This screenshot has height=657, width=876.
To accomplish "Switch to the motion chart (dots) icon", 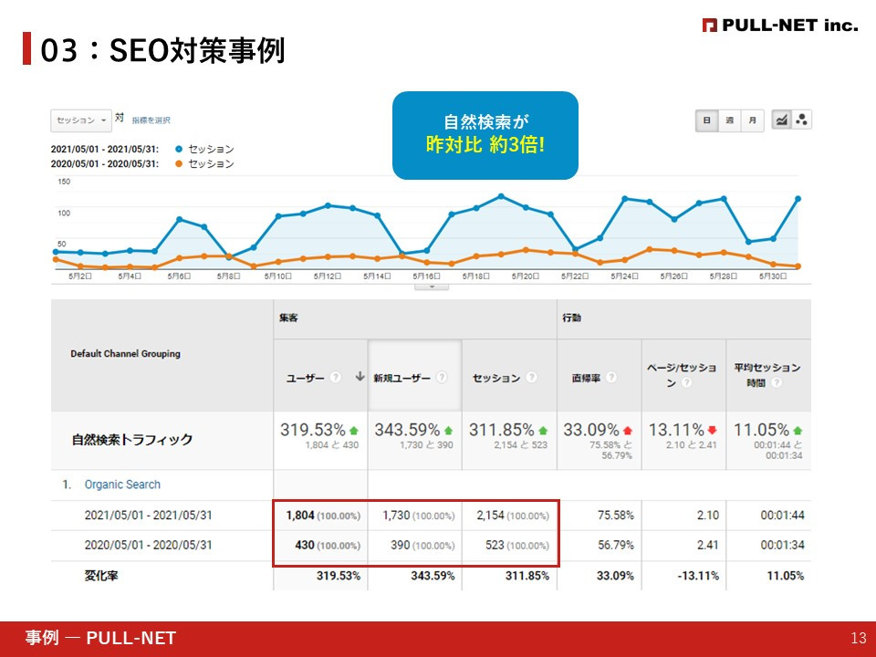I will click(802, 120).
